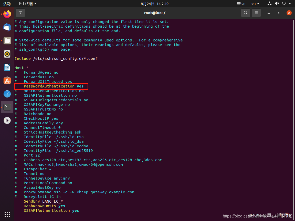
Task: Click the terminal search icon
Action: pyautogui.click(x=245, y=13)
